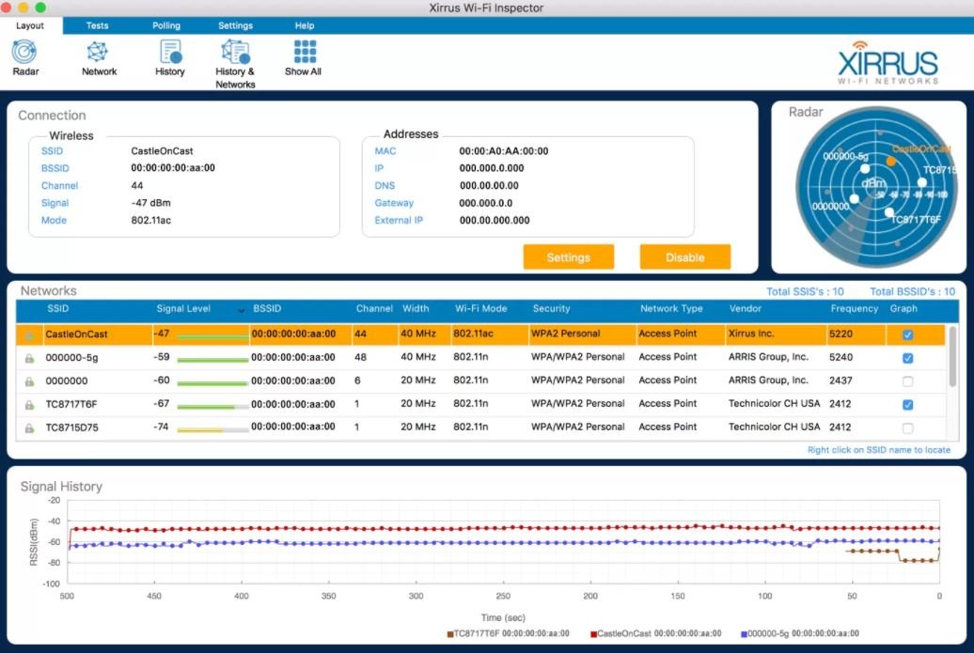
Task: Click the lock icon beside TC8715D75
Action: coord(29,428)
